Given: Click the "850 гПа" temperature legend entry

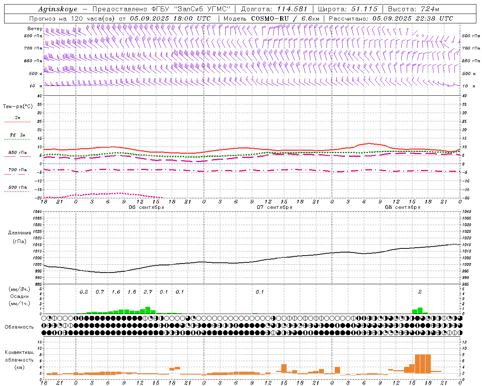Looking at the screenshot, I should coord(17,153).
